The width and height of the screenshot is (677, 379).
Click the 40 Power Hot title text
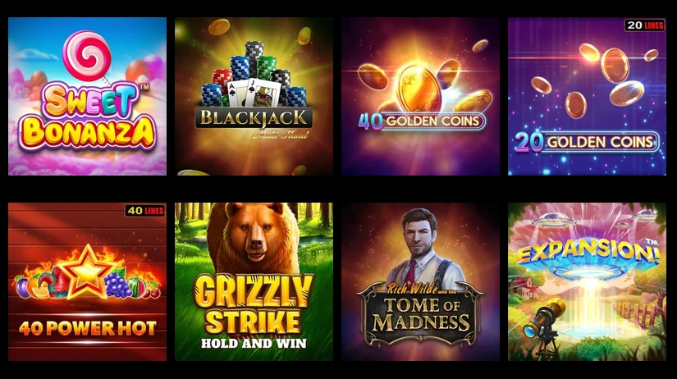pyautogui.click(x=87, y=328)
